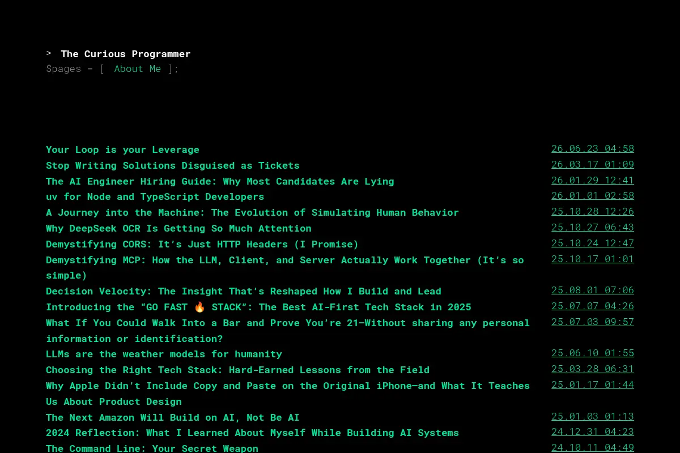Open post Your Loop is your Leverage
This screenshot has width=680, height=453.
[122, 149]
